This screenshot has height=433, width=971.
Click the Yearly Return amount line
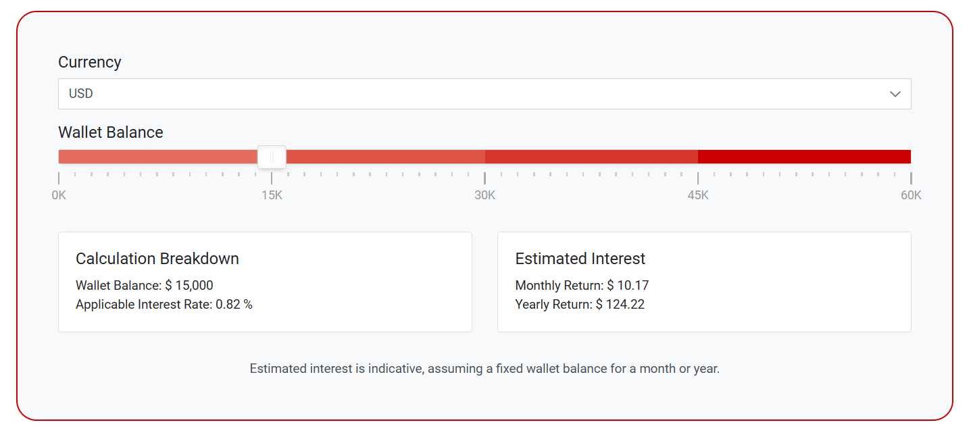(x=580, y=305)
